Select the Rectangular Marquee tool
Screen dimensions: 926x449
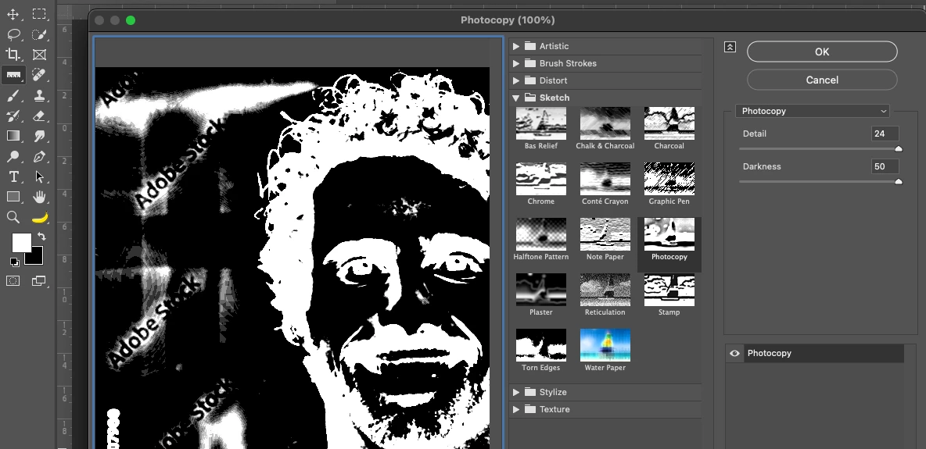pos(39,14)
